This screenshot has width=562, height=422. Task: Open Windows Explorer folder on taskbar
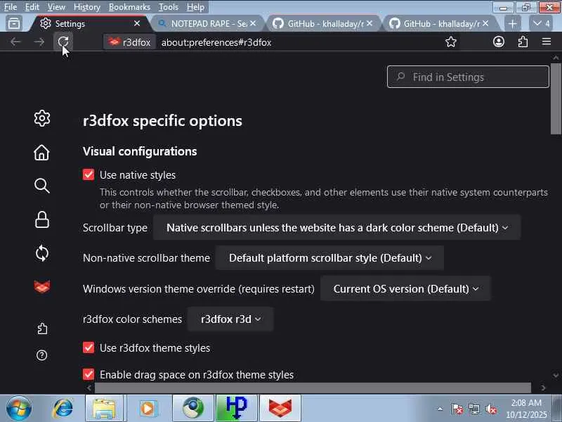click(103, 409)
